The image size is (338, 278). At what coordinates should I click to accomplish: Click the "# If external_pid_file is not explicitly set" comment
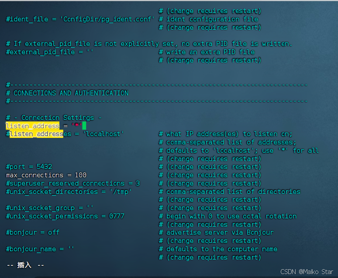click(149, 44)
